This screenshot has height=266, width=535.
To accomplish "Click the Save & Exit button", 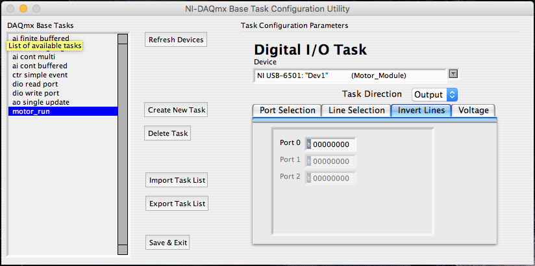I will [x=168, y=243].
